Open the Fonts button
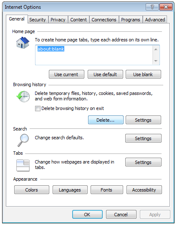 [x=107, y=190]
